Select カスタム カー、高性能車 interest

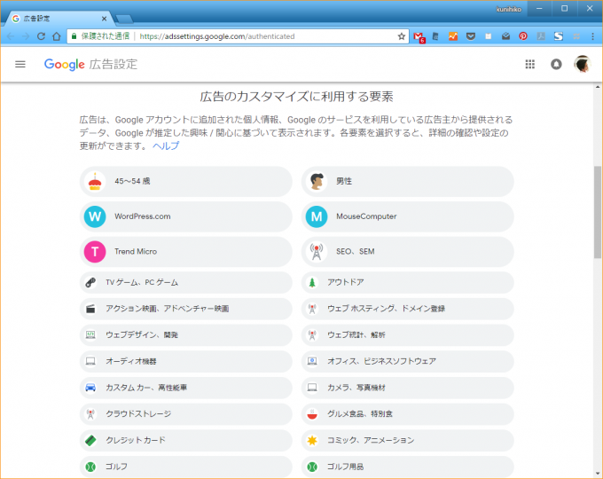point(185,388)
